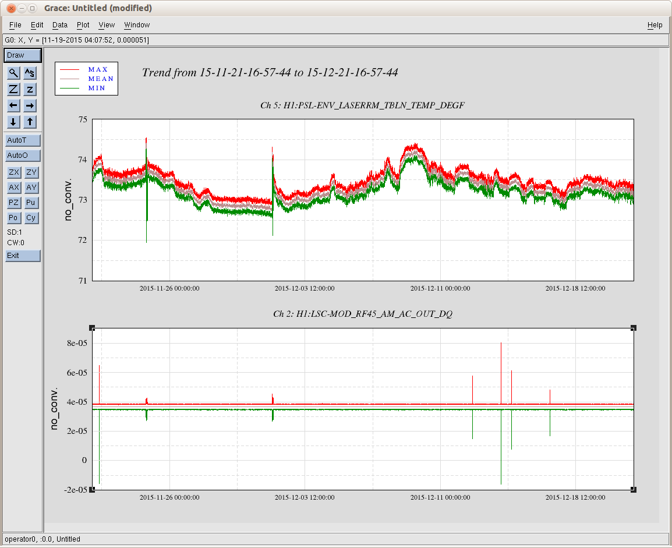672x548 pixels.
Task: Click the AY autoscale button
Action: (31, 188)
